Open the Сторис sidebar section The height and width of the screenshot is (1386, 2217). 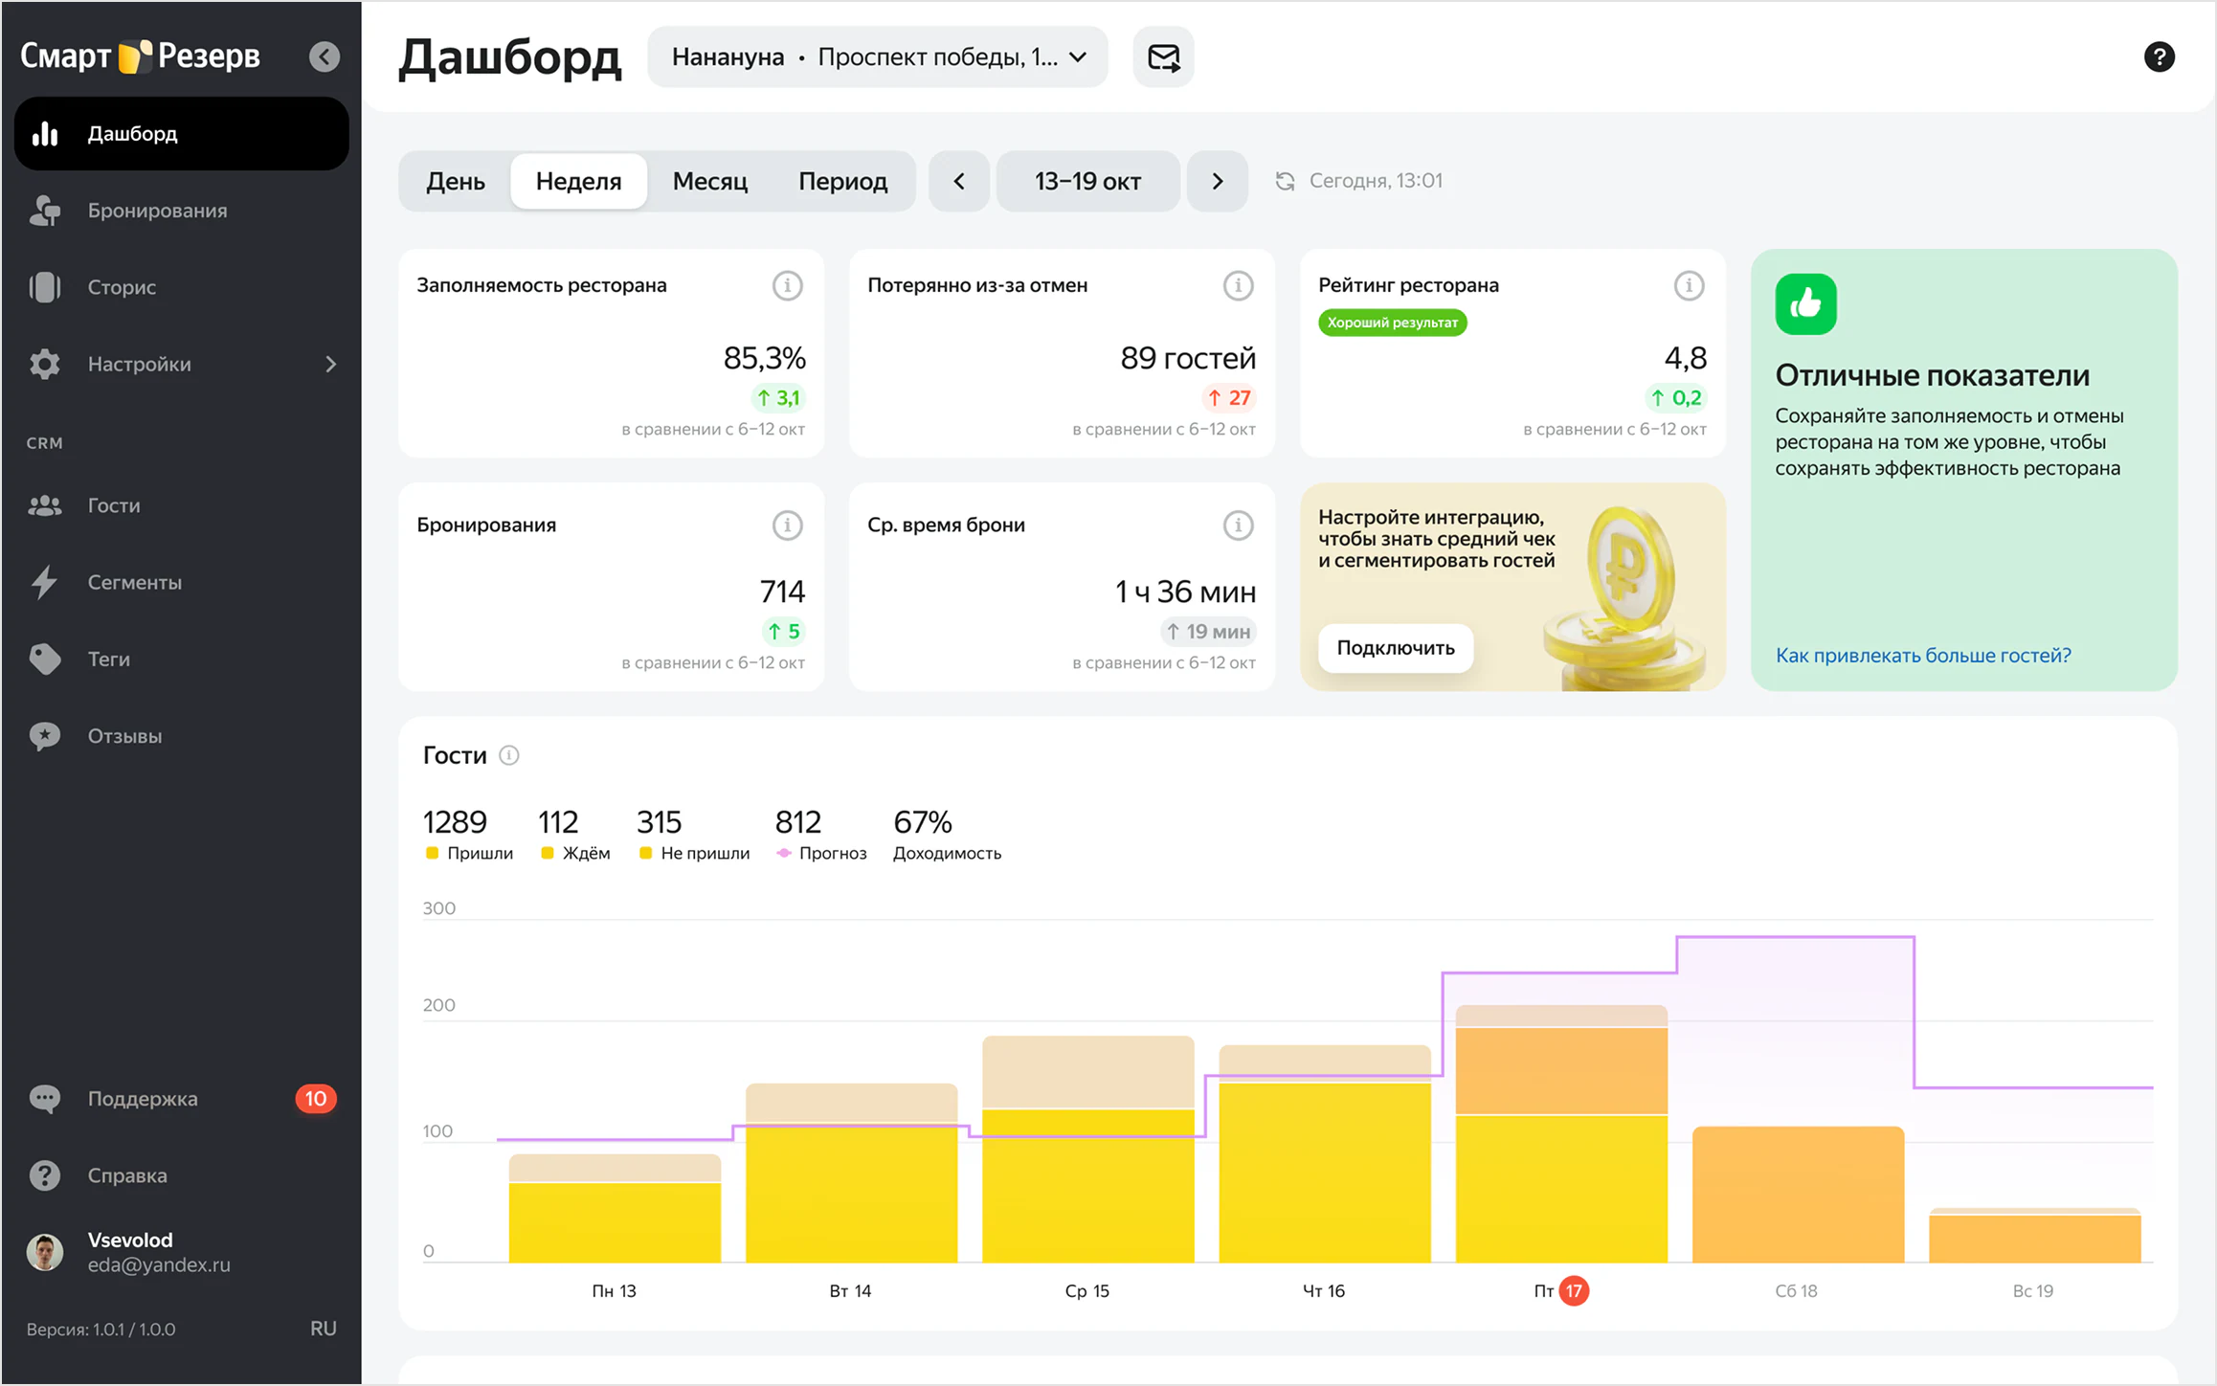coord(182,287)
